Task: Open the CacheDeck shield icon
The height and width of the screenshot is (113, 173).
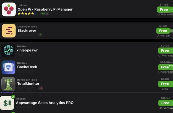Action: 8,67
